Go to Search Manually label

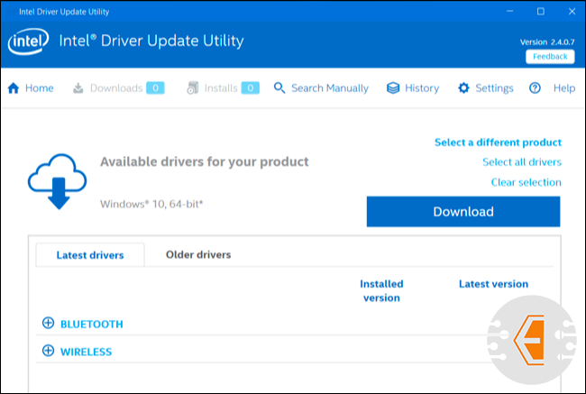(330, 88)
